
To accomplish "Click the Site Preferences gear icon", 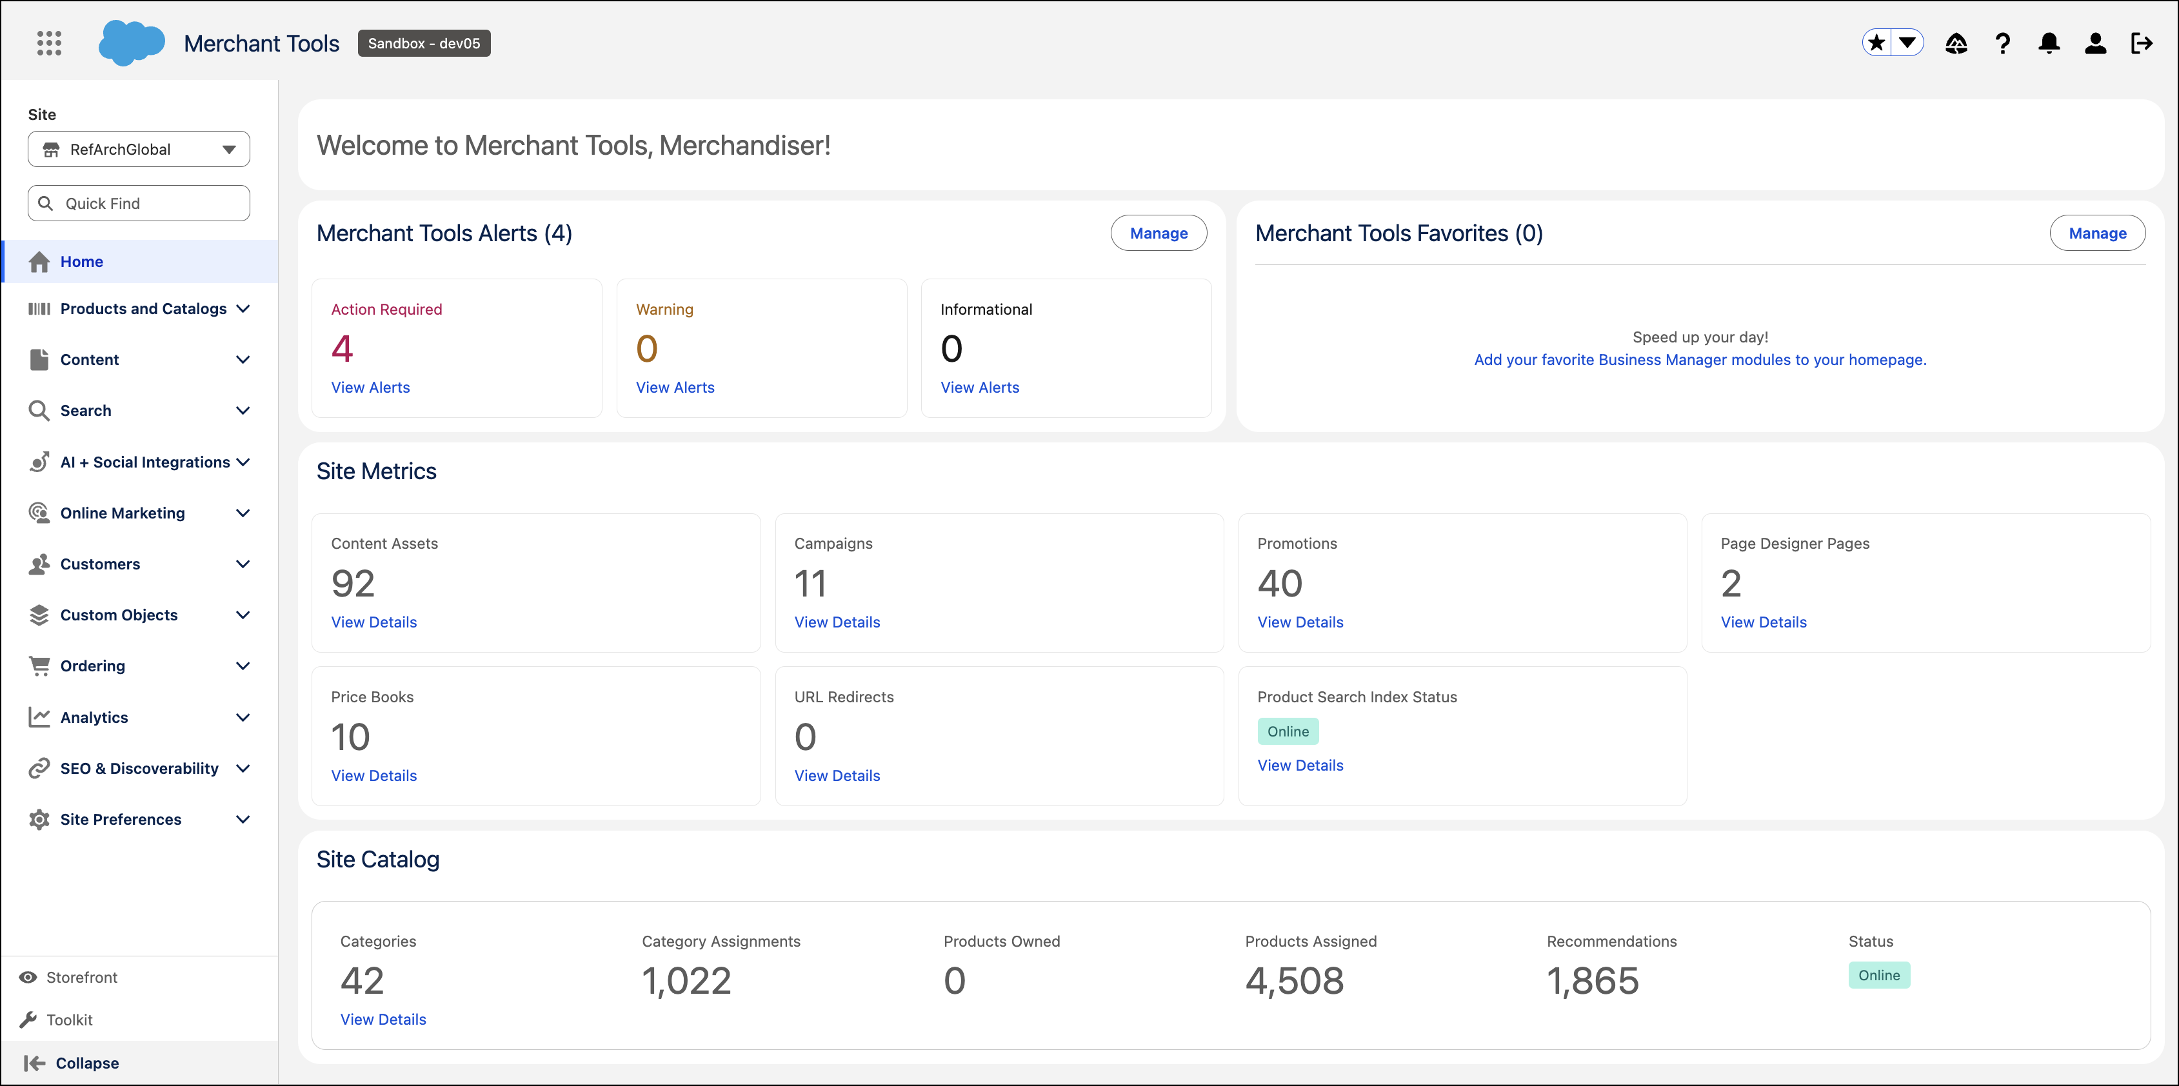I will (39, 820).
